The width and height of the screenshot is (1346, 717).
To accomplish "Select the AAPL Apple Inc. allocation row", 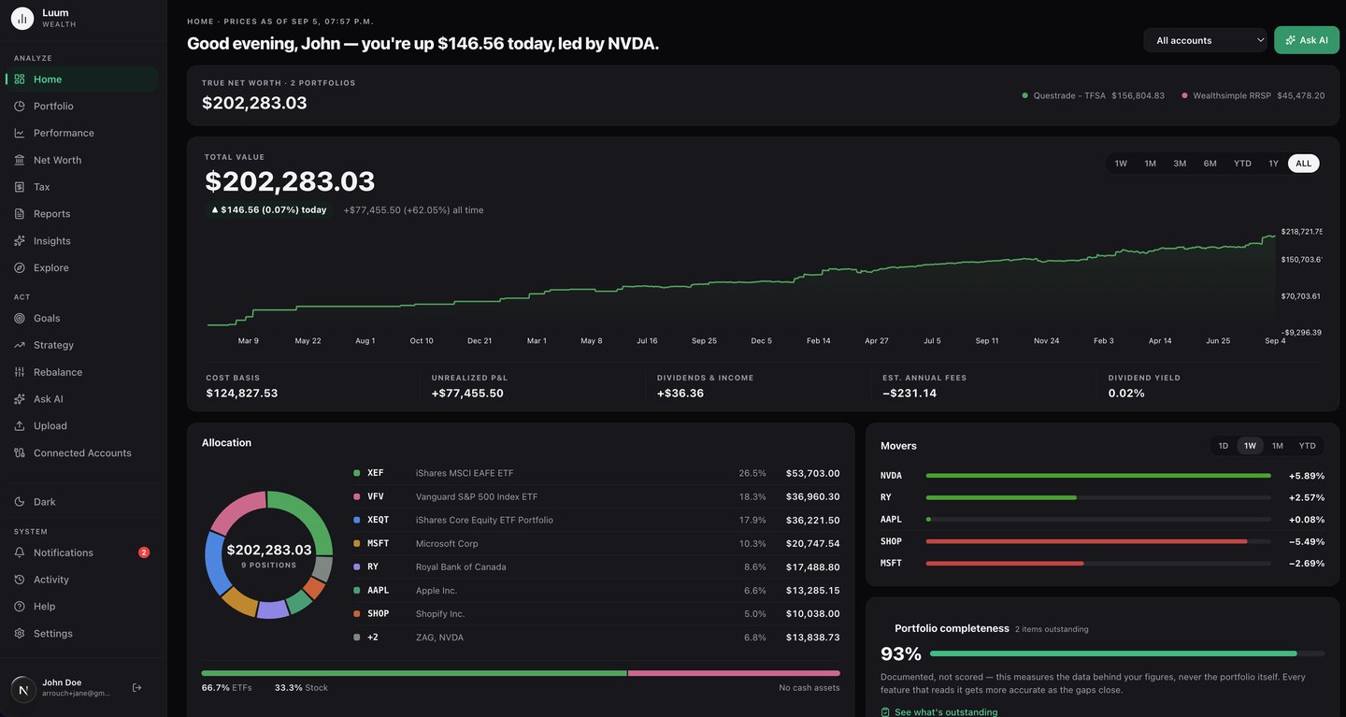I will [595, 590].
